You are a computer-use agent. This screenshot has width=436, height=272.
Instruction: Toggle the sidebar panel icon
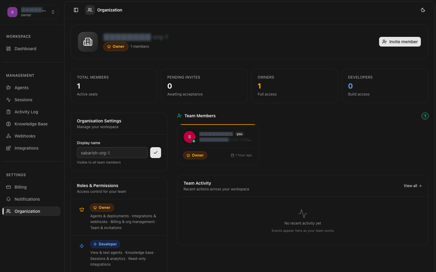point(76,10)
